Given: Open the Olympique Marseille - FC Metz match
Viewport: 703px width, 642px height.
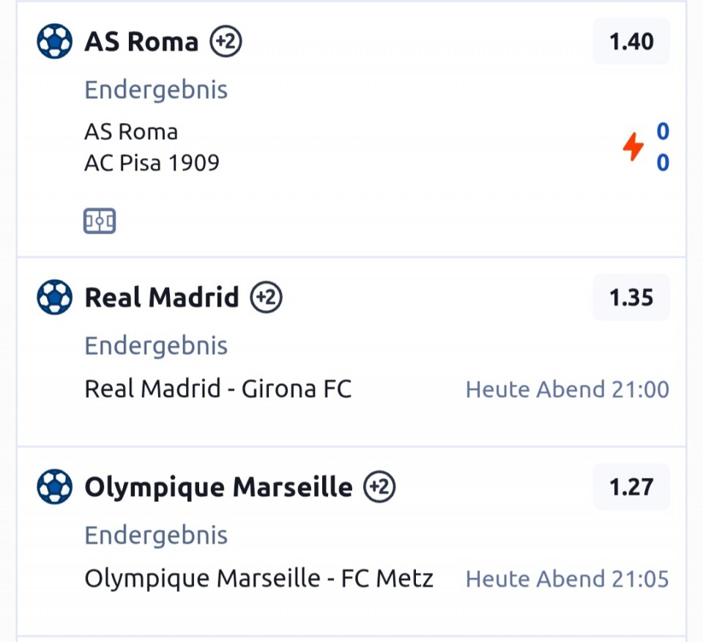Looking at the screenshot, I should [x=259, y=579].
